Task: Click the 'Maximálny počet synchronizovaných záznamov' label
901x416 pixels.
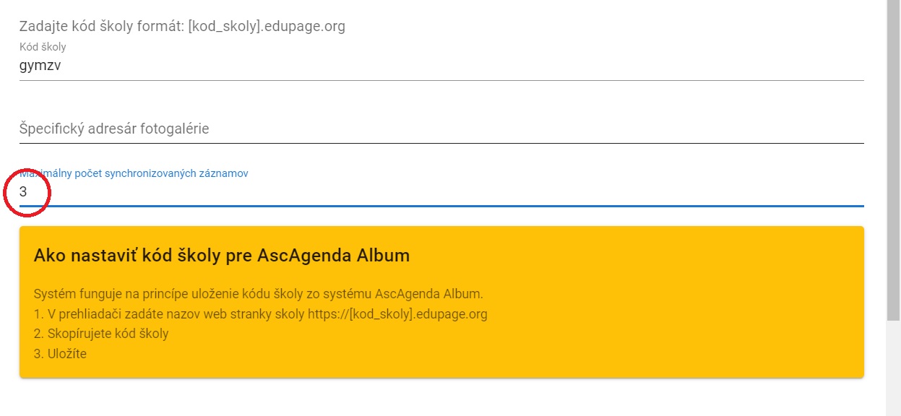Action: pyautogui.click(x=134, y=173)
